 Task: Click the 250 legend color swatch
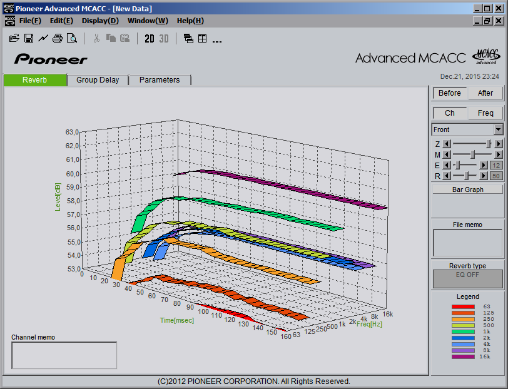pos(463,319)
